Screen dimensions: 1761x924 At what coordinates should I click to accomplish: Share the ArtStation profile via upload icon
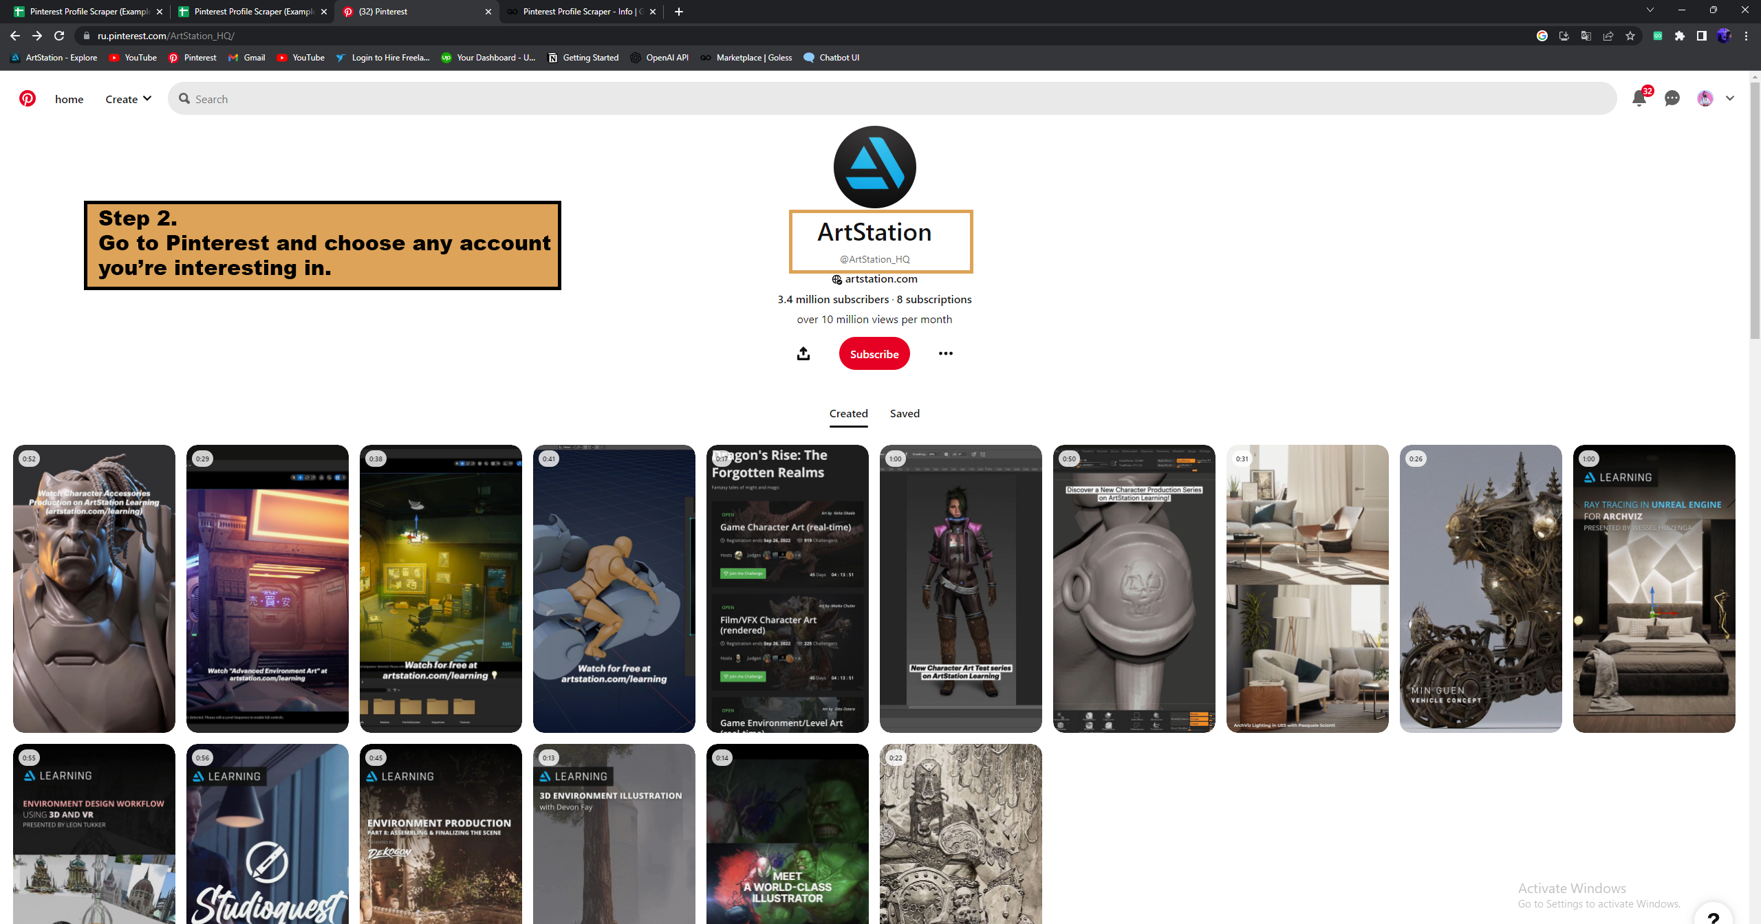pyautogui.click(x=803, y=353)
